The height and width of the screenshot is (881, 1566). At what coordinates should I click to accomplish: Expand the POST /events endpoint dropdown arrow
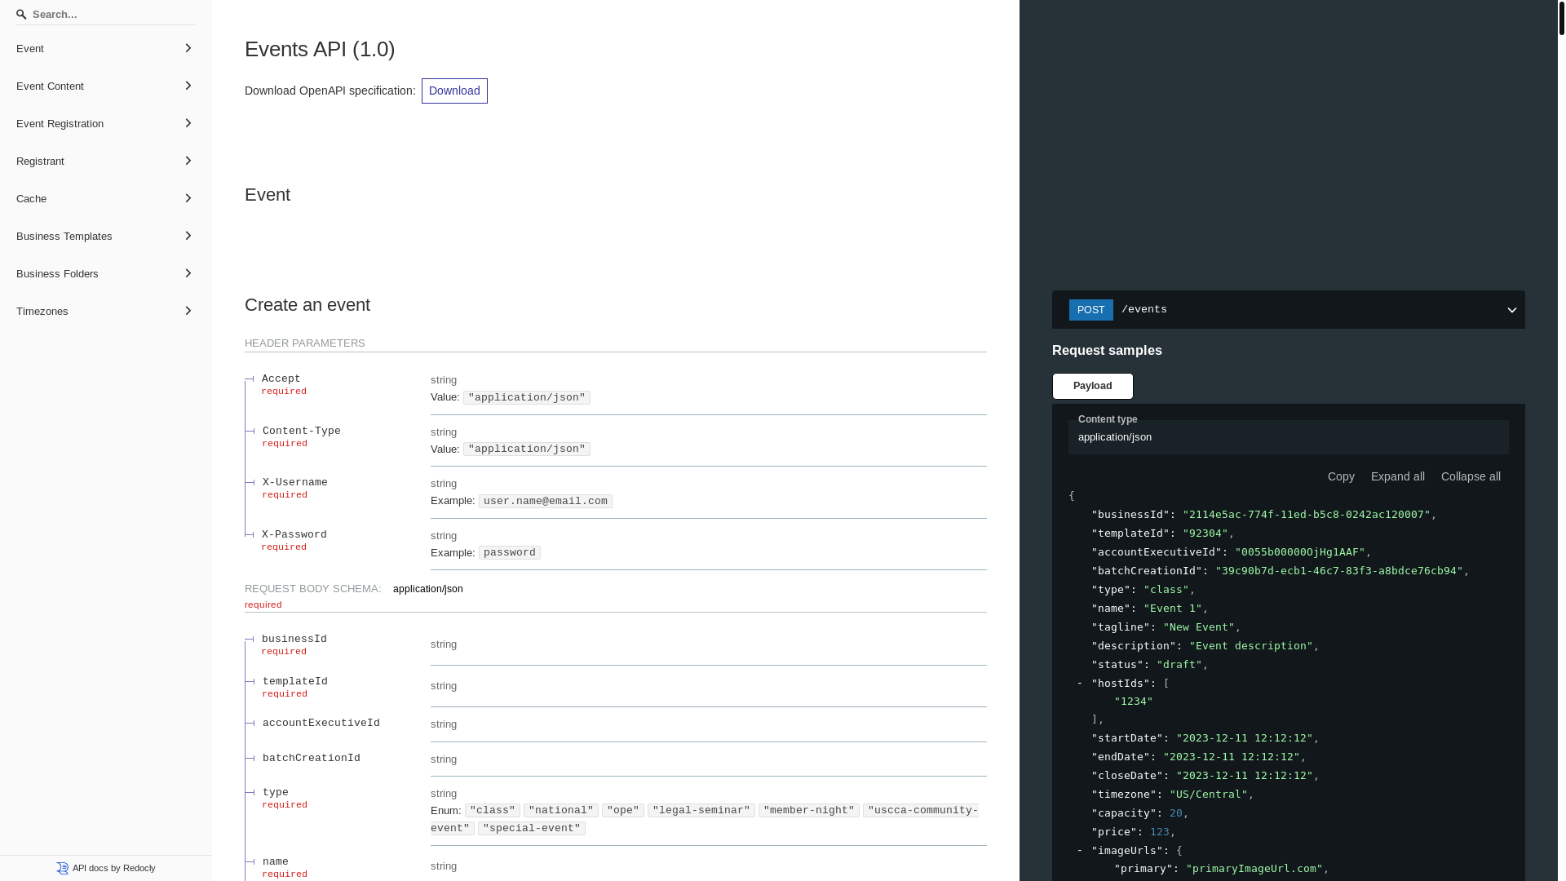[1511, 310]
